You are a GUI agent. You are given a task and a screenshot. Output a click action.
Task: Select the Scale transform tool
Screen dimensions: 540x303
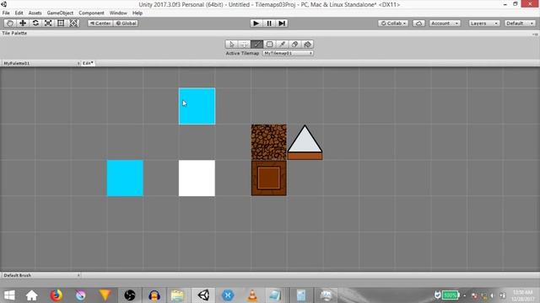click(x=48, y=23)
